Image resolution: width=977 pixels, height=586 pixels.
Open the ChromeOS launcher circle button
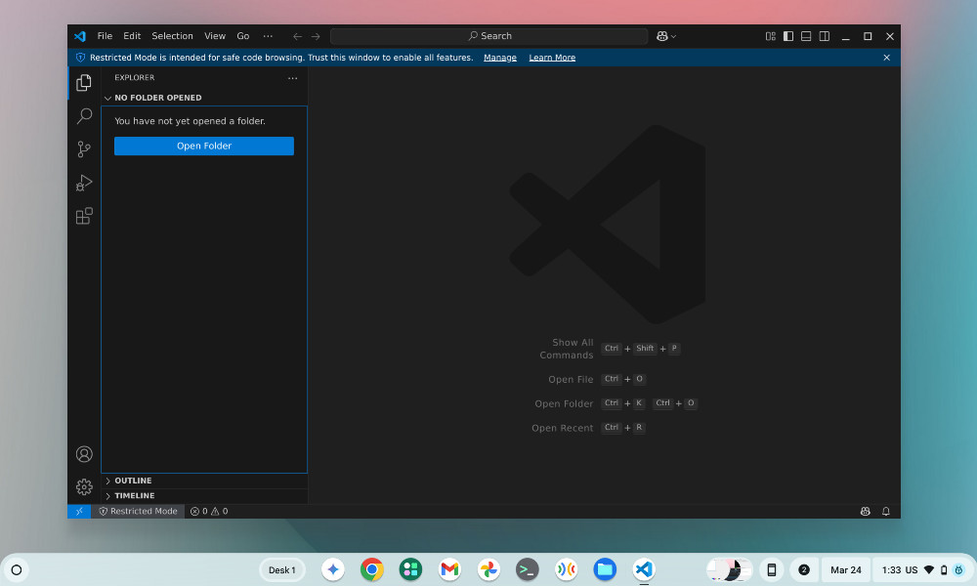pos(17,569)
